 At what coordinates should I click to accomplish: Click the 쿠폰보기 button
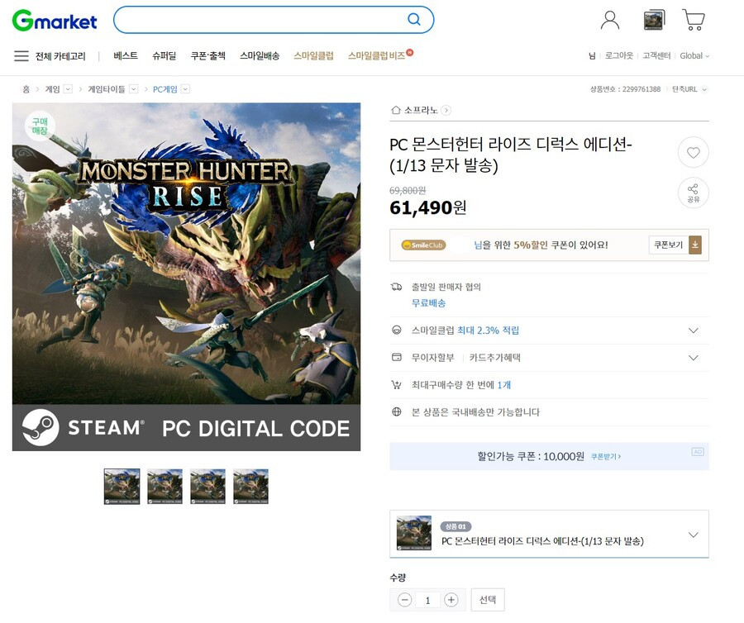[669, 245]
